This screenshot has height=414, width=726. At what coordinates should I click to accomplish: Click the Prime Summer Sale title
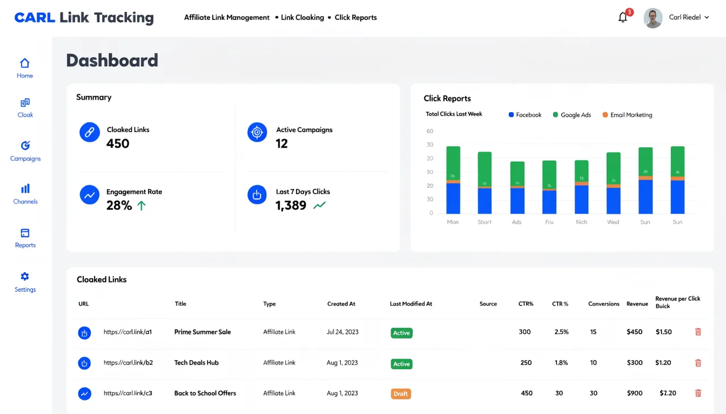point(202,332)
